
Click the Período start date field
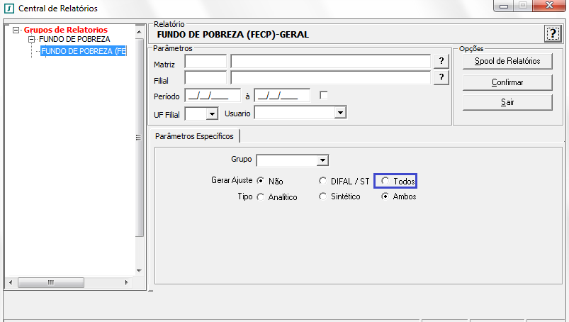pyautogui.click(x=213, y=96)
